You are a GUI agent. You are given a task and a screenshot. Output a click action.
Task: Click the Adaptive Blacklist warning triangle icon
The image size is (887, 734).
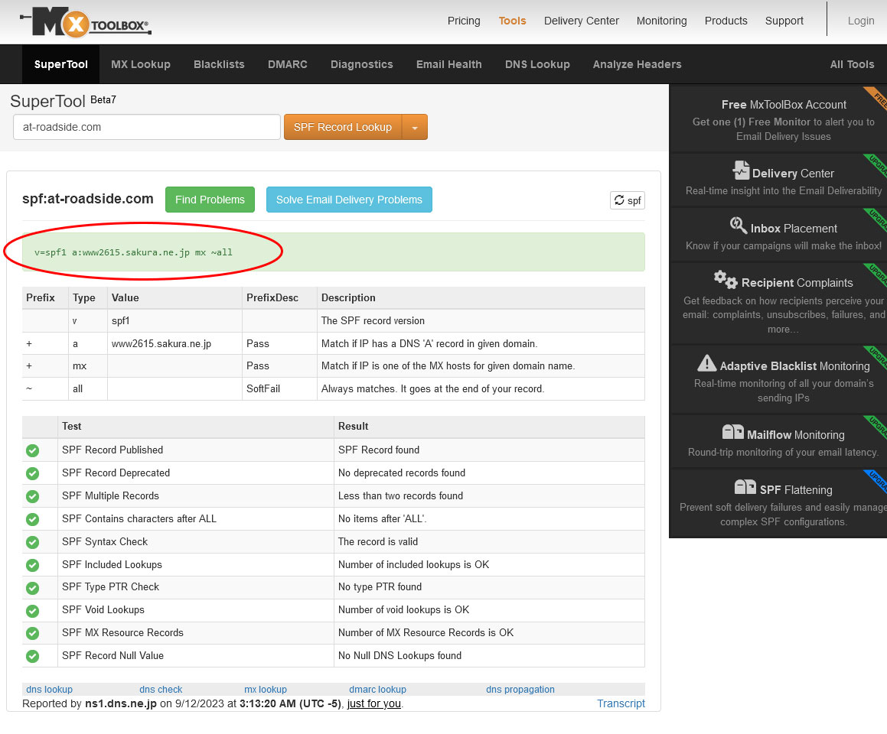coord(706,363)
